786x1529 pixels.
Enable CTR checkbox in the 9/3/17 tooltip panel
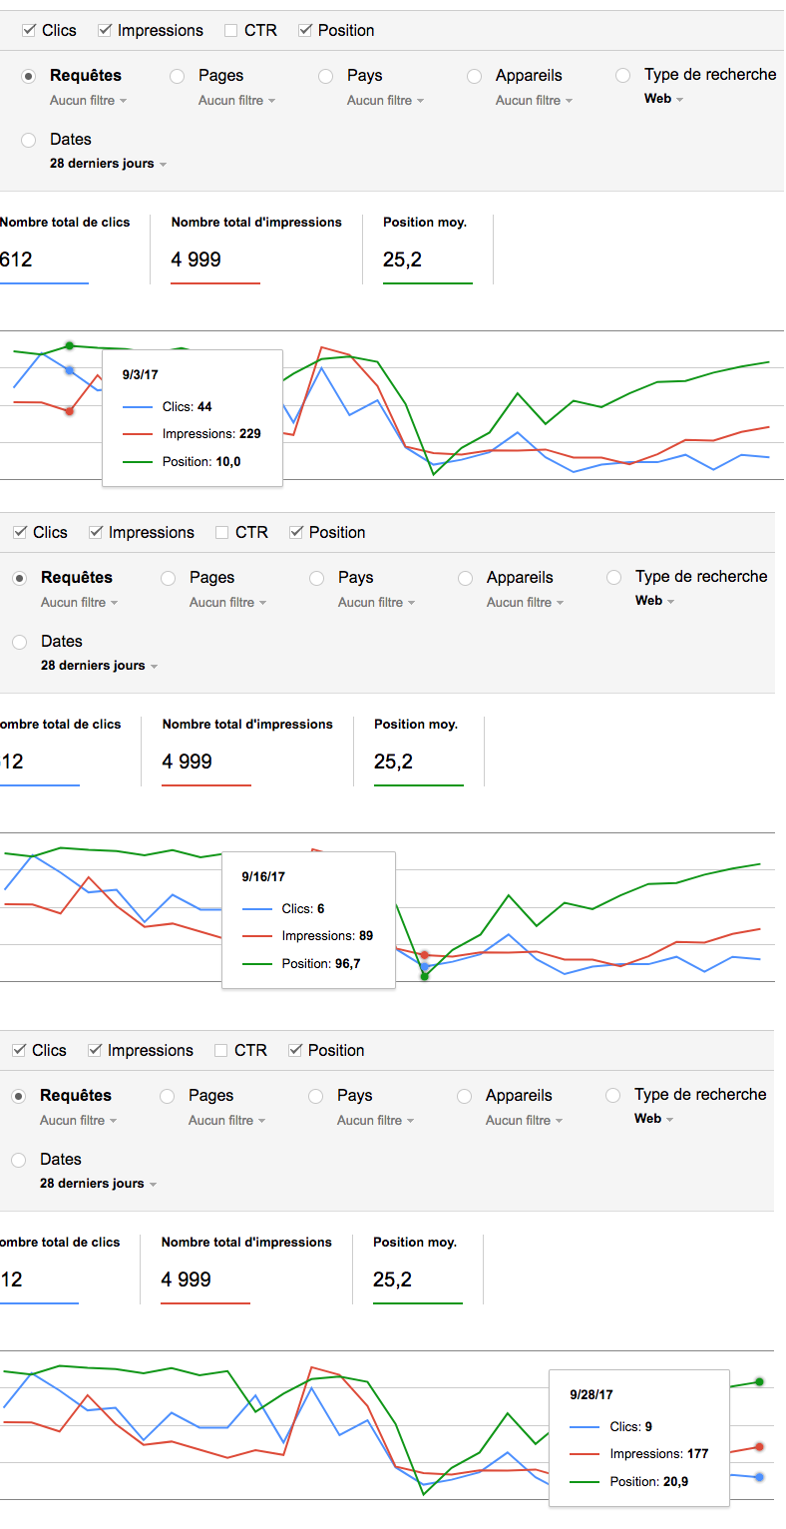click(x=231, y=31)
